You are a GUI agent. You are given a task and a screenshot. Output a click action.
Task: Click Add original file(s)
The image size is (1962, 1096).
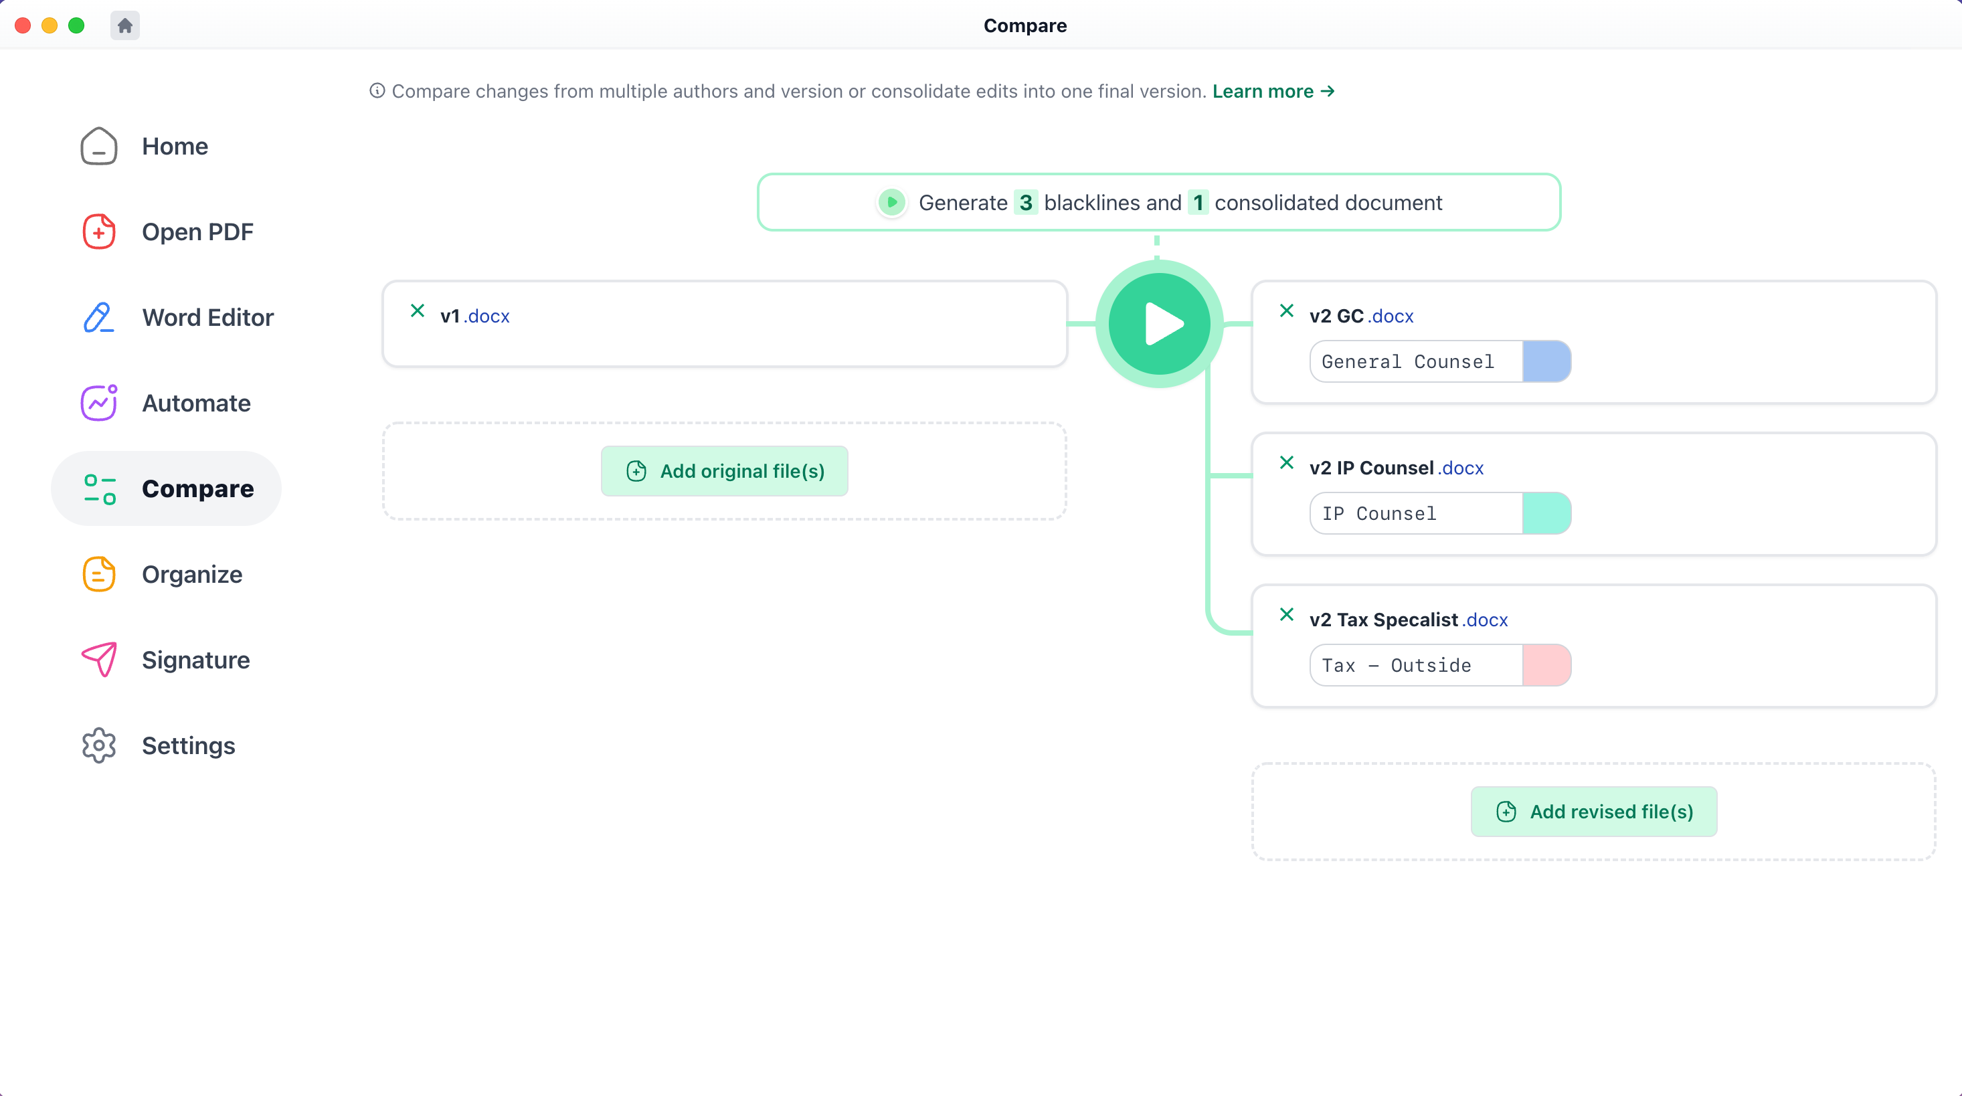pyautogui.click(x=723, y=470)
